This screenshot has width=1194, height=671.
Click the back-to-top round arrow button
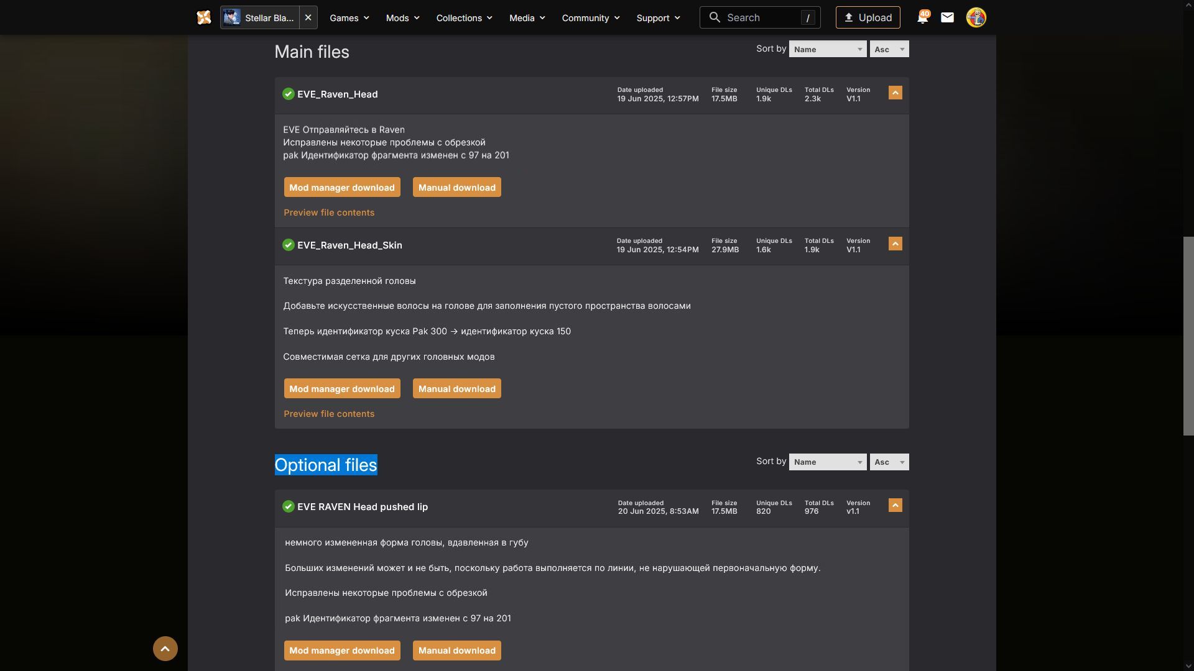click(x=165, y=649)
